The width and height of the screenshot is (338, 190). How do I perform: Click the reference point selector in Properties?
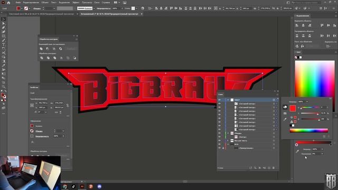pyautogui.click(x=32, y=106)
